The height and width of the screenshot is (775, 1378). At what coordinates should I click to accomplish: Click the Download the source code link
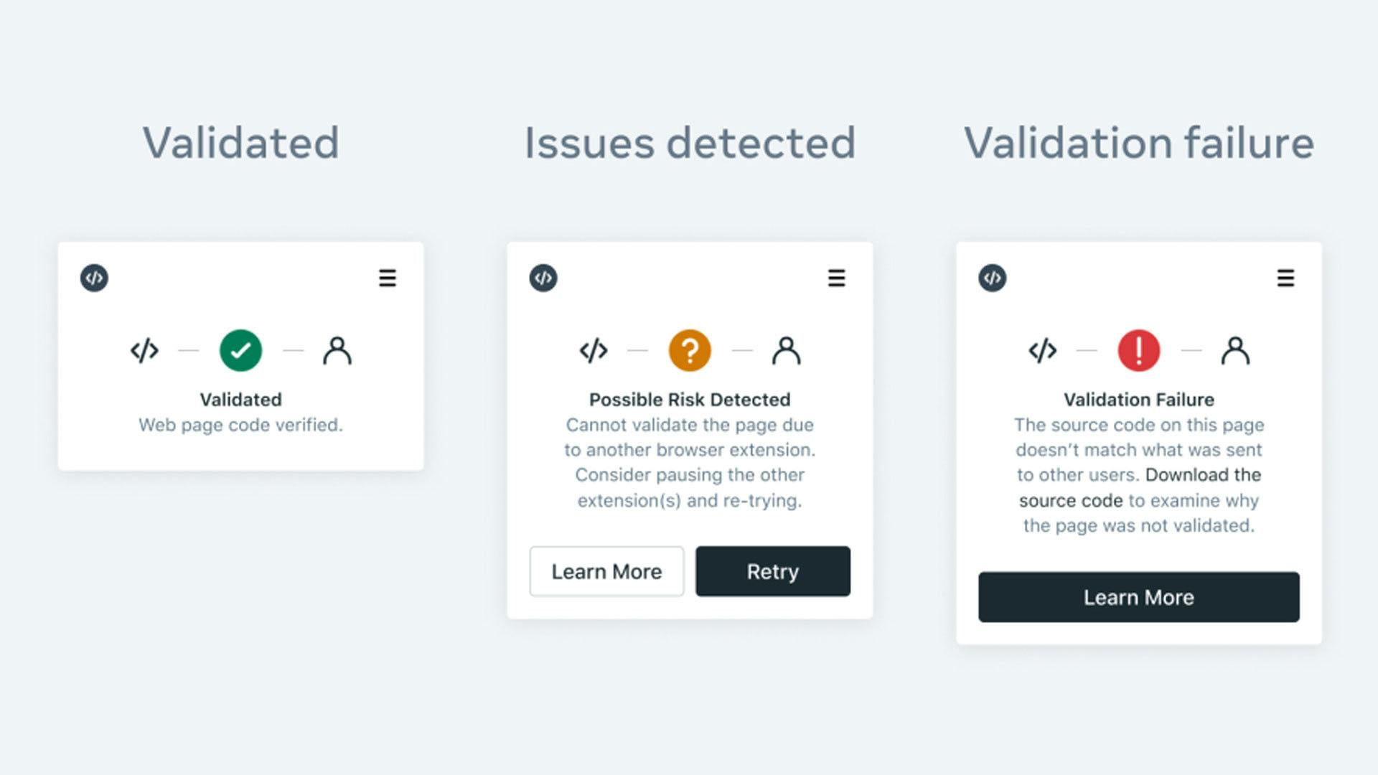(1203, 475)
